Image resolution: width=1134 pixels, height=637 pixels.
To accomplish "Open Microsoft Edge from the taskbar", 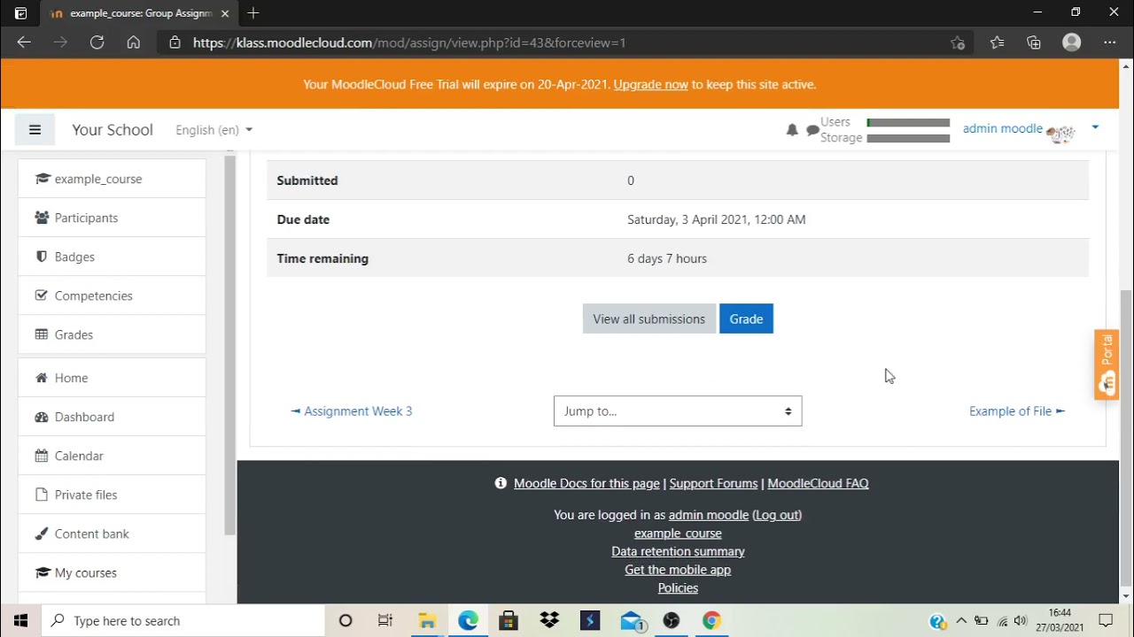I will [468, 620].
